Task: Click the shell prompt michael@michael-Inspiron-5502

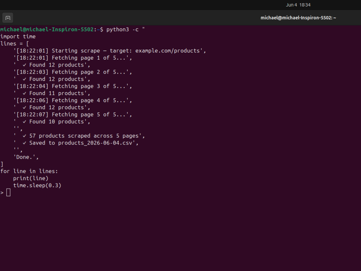Action: tap(47, 30)
